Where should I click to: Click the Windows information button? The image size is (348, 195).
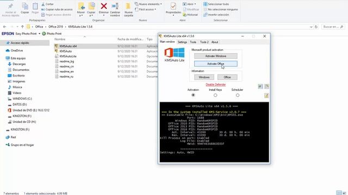point(204,77)
